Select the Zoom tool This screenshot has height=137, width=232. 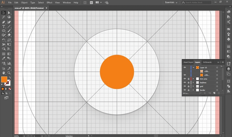(x=9, y=73)
